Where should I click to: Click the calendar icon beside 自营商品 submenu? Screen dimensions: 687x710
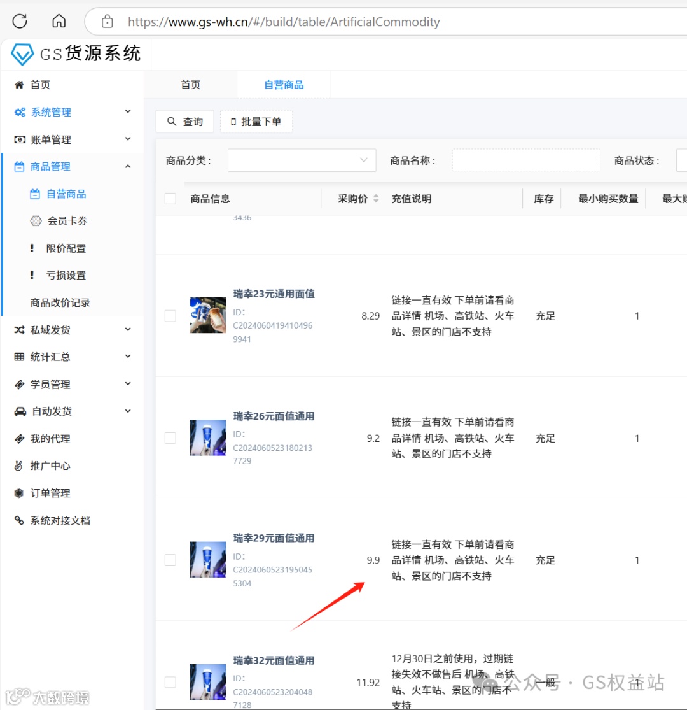tap(35, 194)
